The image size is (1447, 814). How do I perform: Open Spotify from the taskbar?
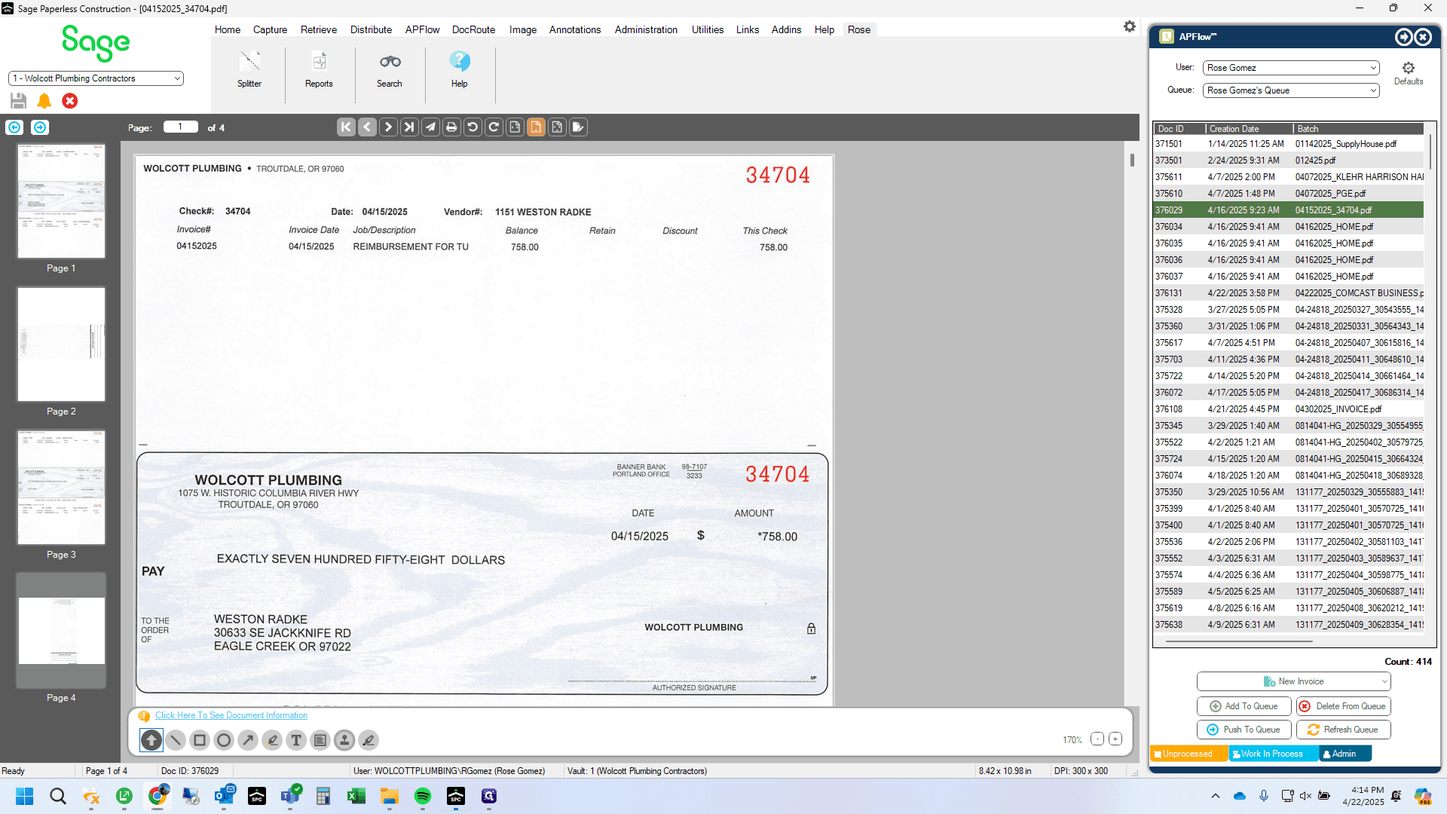tap(422, 797)
